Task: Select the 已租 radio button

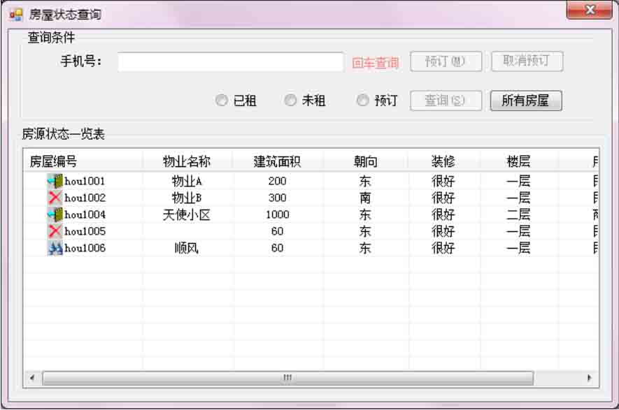Action: click(222, 101)
